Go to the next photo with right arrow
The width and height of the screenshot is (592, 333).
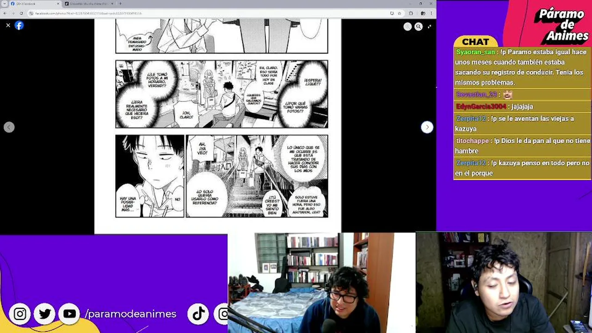(427, 127)
